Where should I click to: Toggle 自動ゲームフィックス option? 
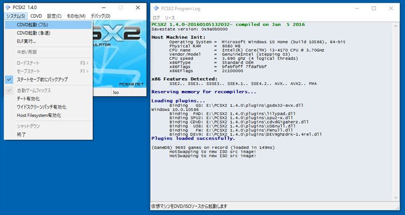48,90
